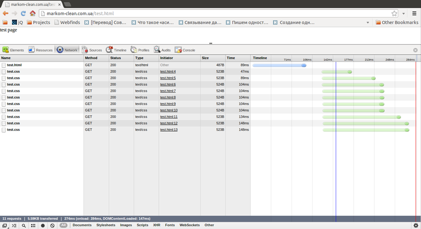Follow the test.html:4 initiator link
421x229 pixels.
tap(168, 71)
